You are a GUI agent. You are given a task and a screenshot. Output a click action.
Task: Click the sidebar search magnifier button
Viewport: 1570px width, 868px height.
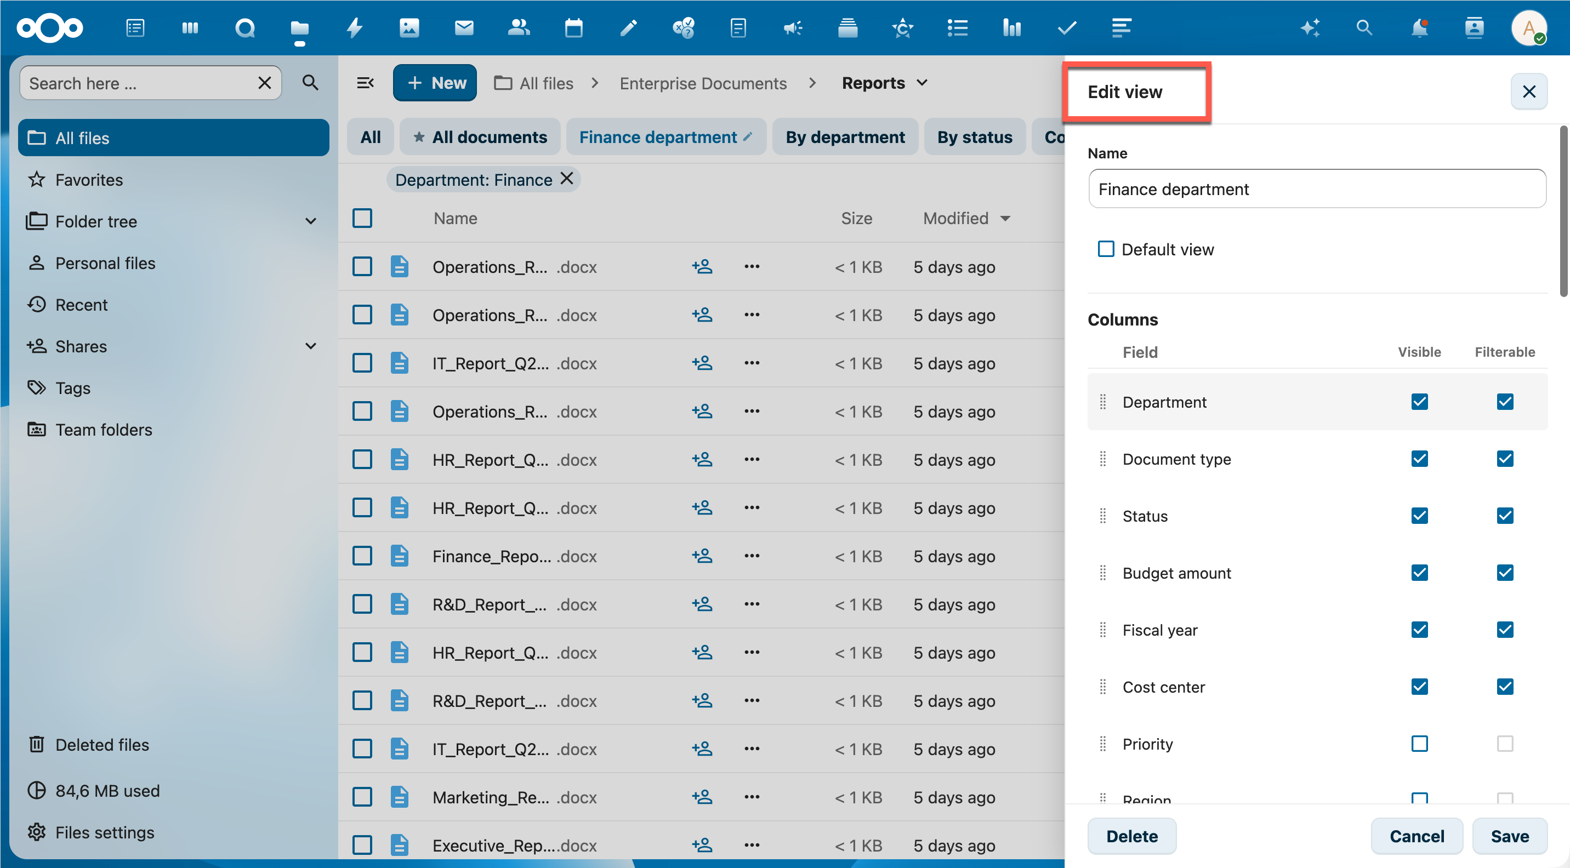(310, 83)
